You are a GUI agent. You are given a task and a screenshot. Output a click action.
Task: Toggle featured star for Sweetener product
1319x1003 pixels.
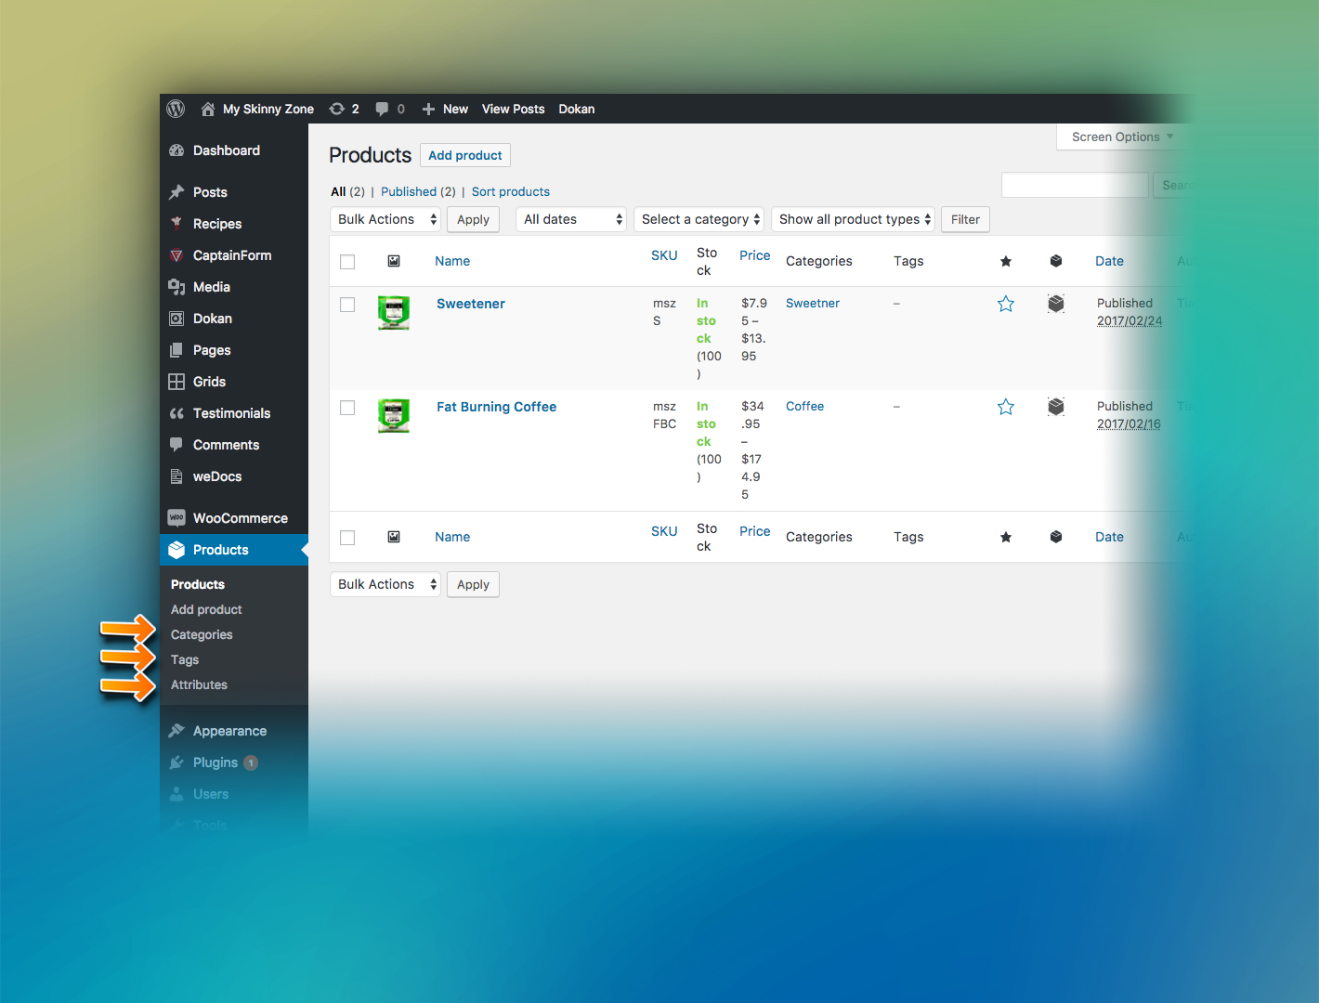1005,304
